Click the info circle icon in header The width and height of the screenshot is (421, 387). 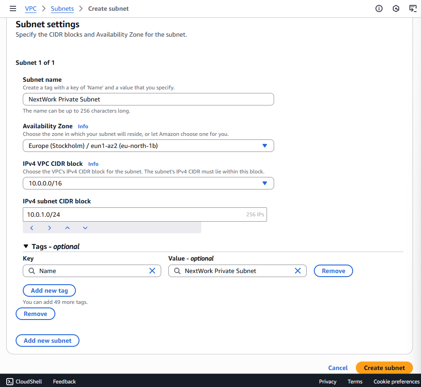379,8
